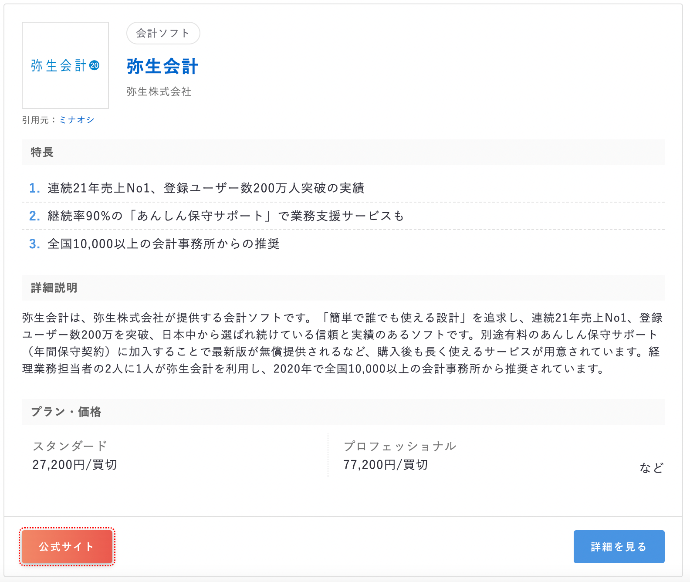
Task: Click the 公式サイト button
Action: 67,547
